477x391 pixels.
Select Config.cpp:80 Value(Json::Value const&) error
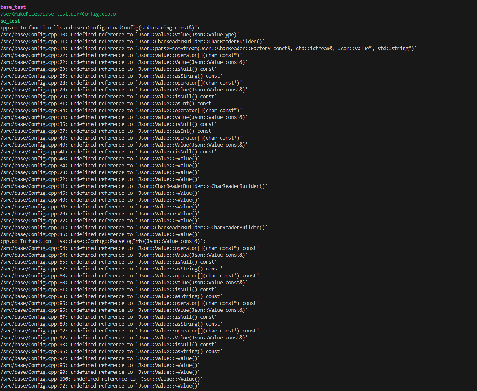tap(124, 282)
